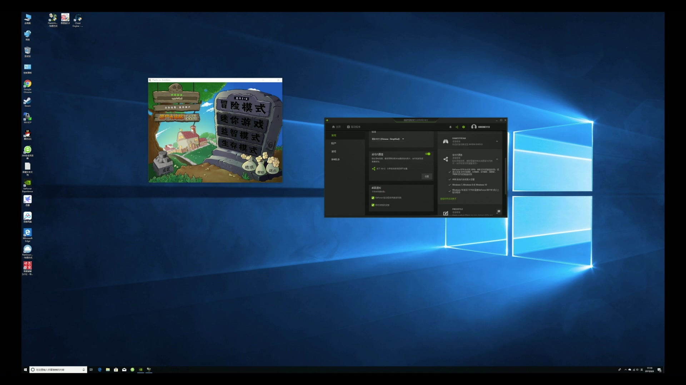Click the view system requirements green link
Viewport: 686px width, 385px height.
click(448, 199)
